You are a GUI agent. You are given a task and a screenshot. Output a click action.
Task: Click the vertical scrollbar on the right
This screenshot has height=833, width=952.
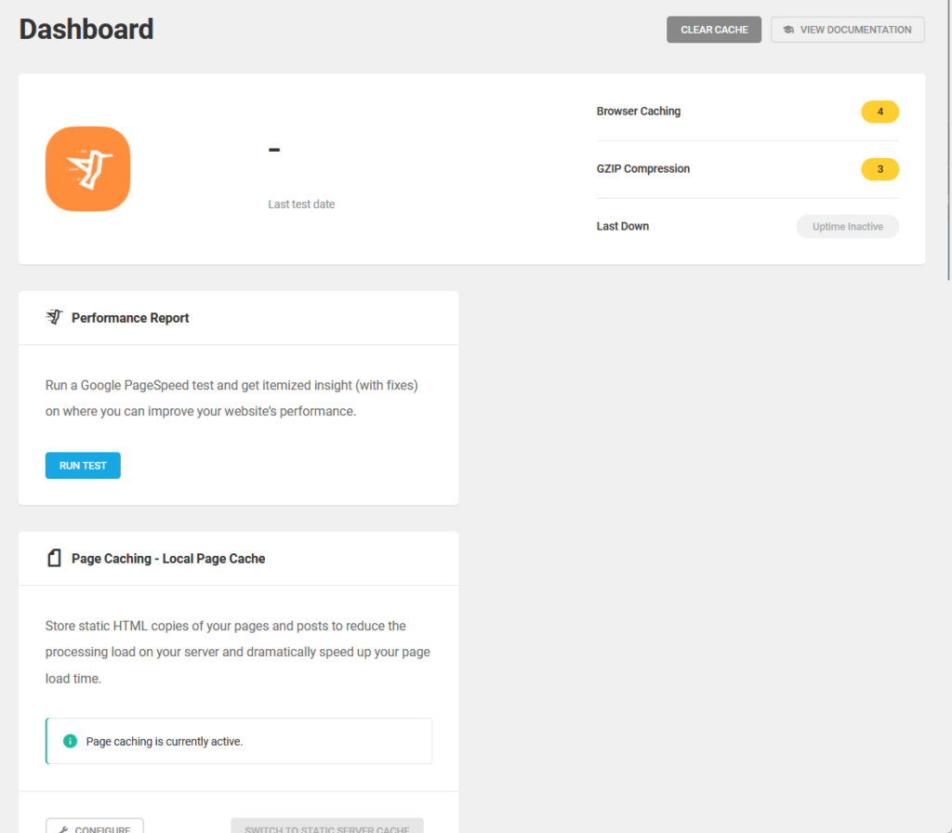pyautogui.click(x=949, y=139)
